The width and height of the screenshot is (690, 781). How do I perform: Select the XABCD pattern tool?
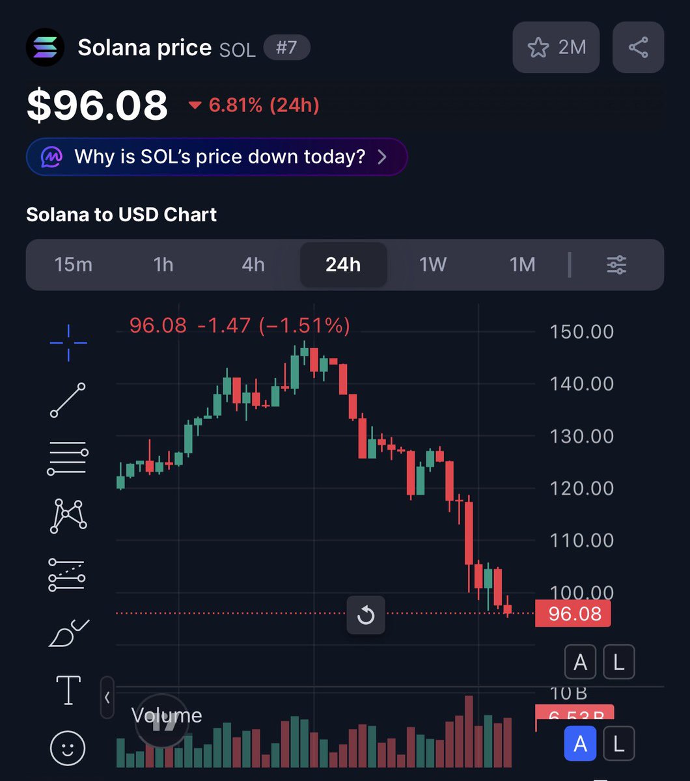(68, 515)
